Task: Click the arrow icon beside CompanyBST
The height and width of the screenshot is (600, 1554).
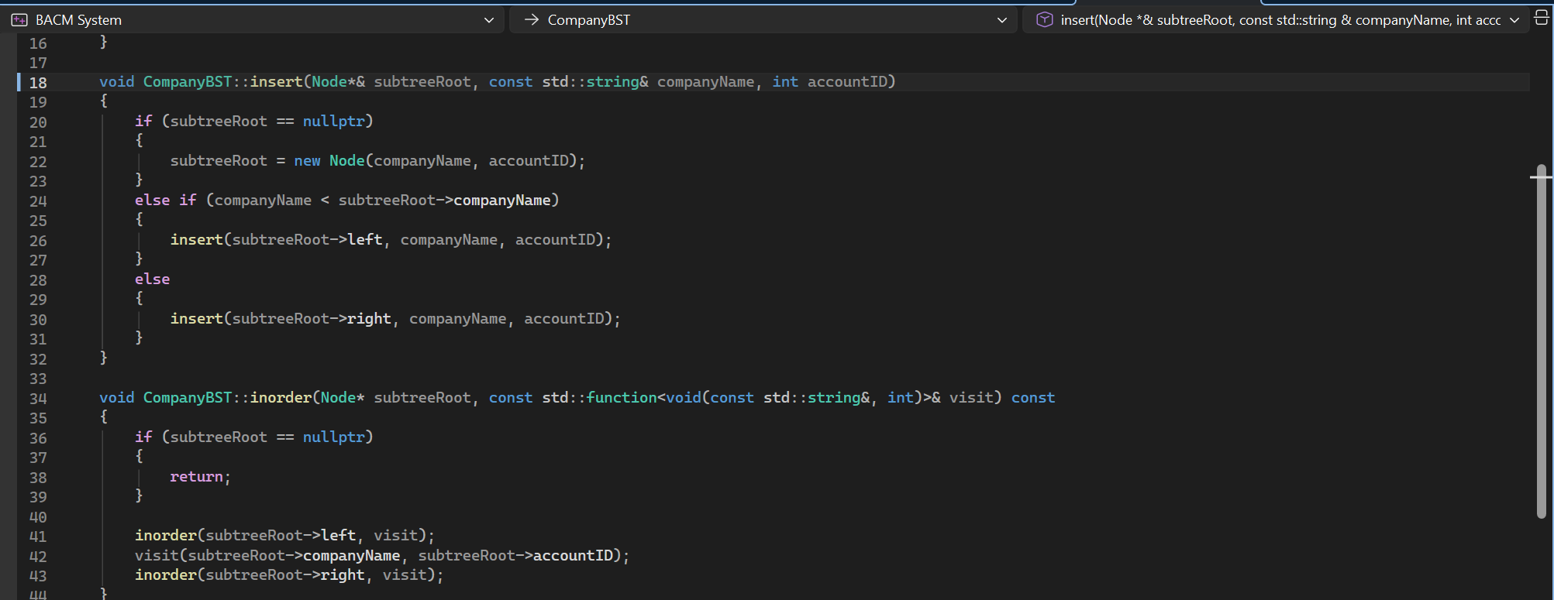Action: 531,19
